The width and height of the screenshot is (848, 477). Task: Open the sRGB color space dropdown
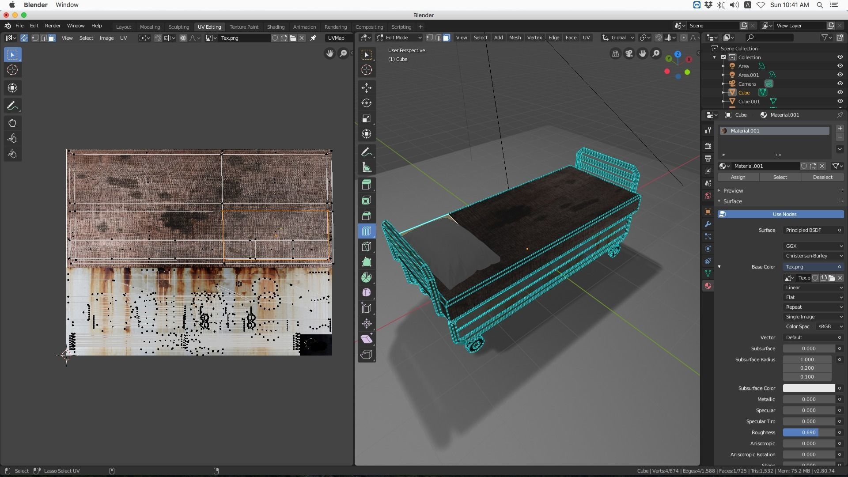829,326
